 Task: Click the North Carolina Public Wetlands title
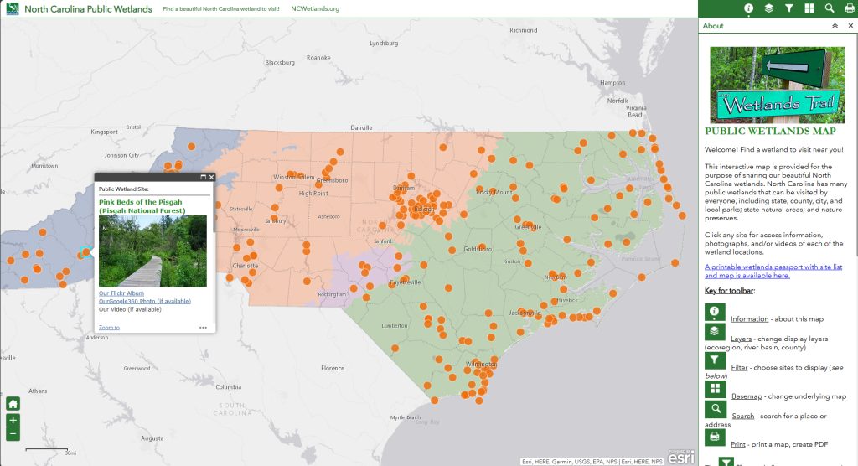pos(88,8)
